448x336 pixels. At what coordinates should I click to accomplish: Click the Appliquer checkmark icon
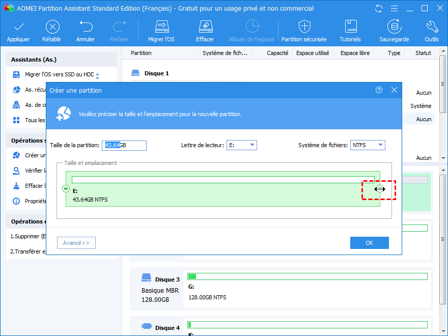click(19, 27)
